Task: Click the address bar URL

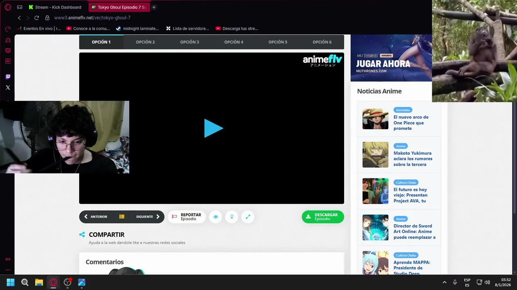Action: tap(92, 18)
